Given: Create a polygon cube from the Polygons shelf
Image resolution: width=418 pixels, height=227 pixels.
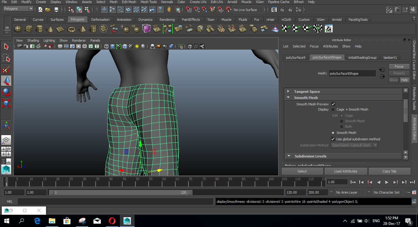Looking at the screenshot, I should (x=29, y=28).
